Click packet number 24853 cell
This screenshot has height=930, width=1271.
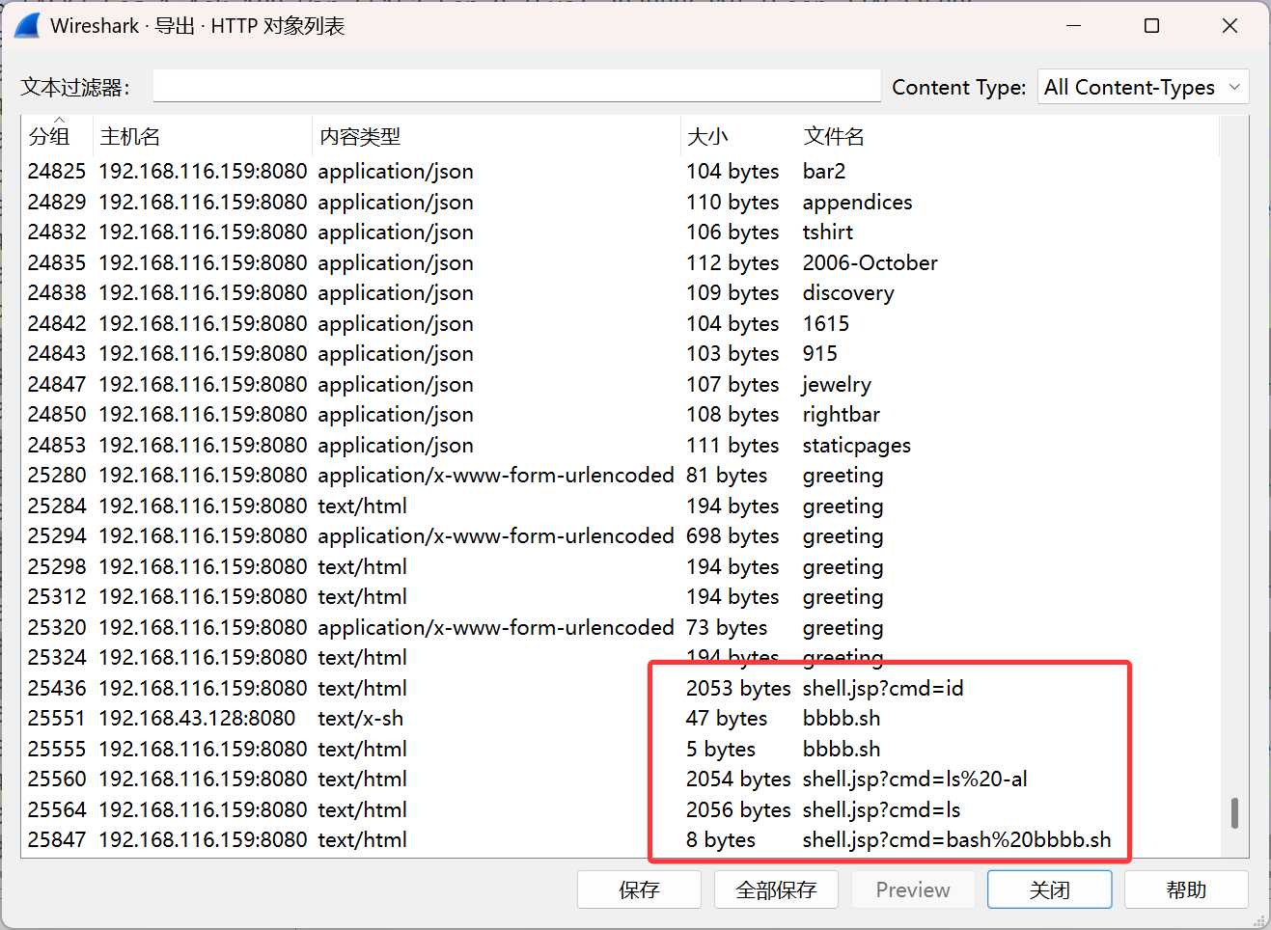57,445
